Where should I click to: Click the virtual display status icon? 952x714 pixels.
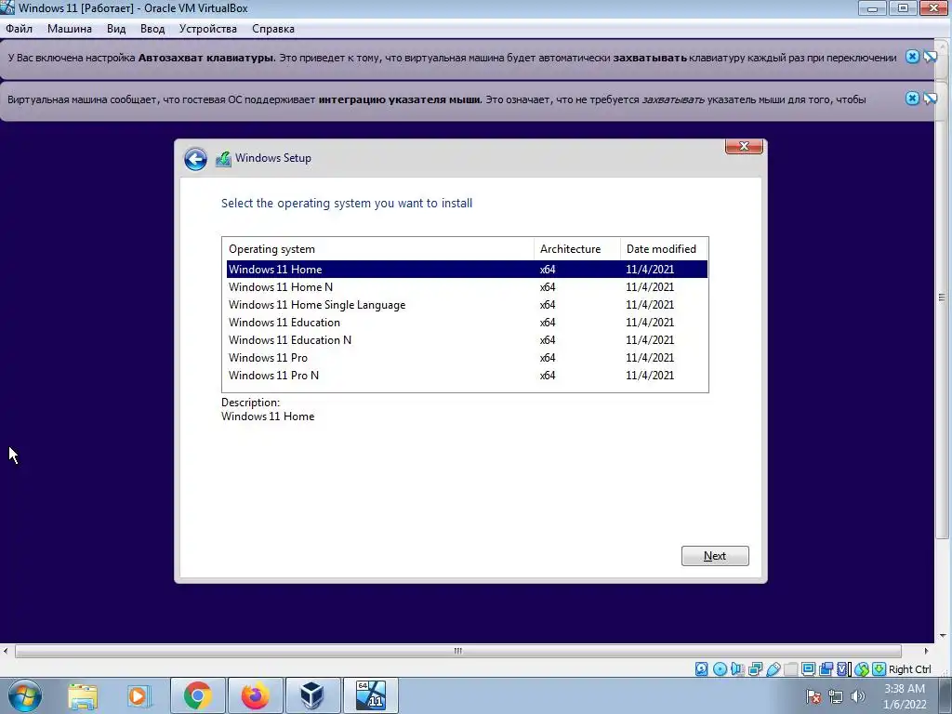[808, 669]
